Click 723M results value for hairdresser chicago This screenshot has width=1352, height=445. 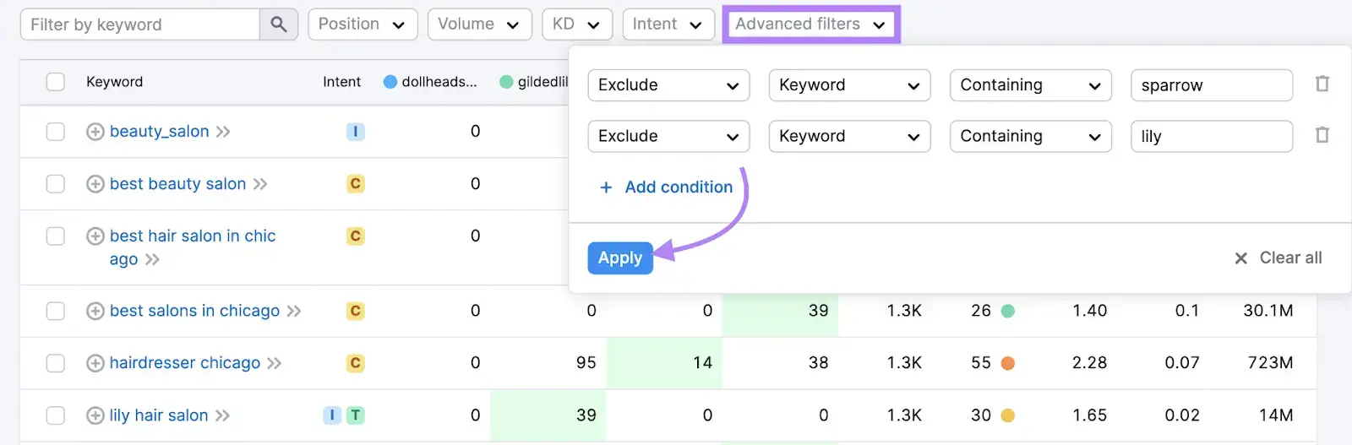point(1270,363)
